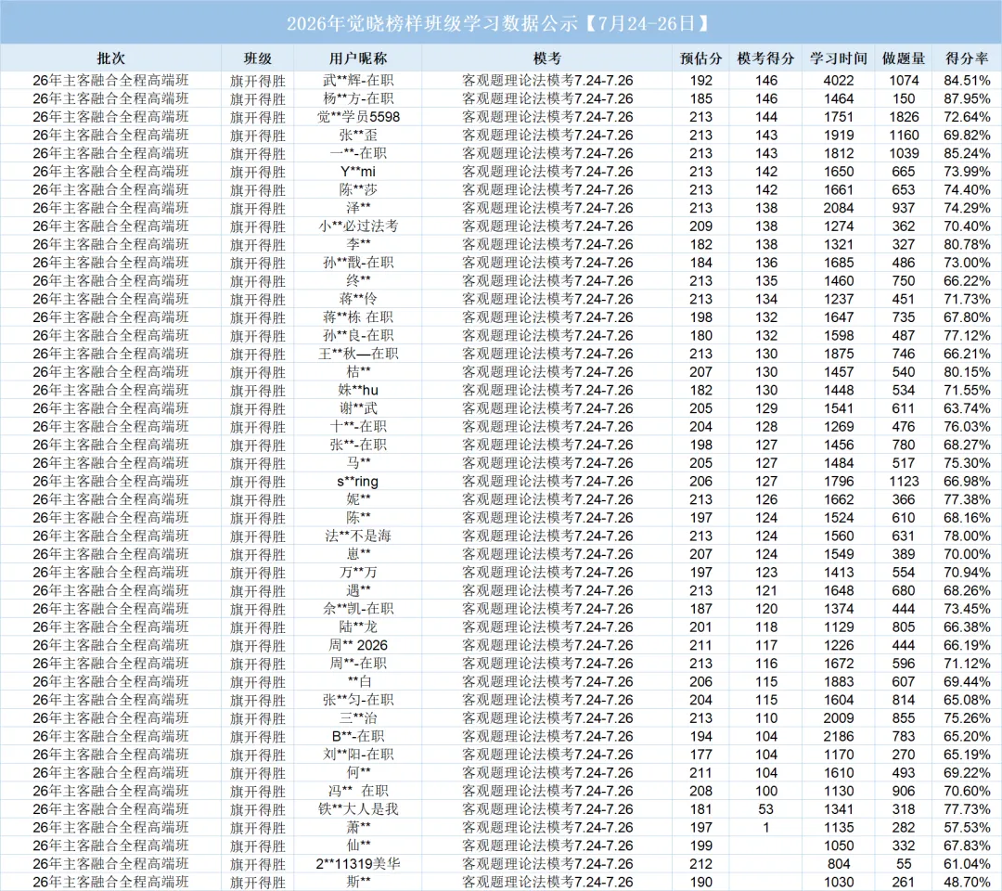Click estimated score 212
The image size is (1002, 891).
701,863
